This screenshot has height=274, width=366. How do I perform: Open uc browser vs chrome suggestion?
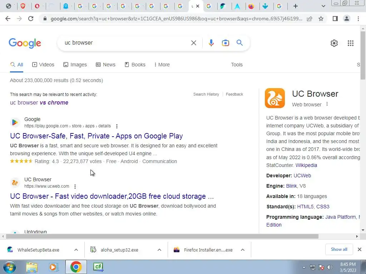click(39, 102)
